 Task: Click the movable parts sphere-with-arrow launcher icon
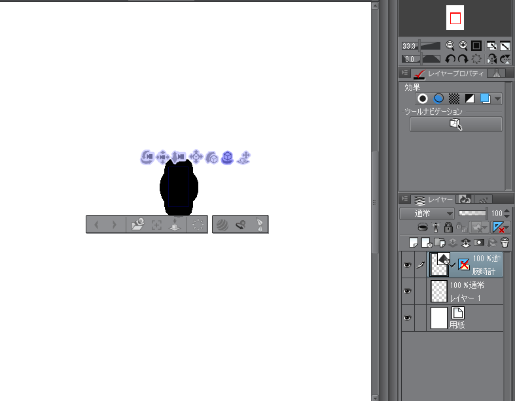241,225
